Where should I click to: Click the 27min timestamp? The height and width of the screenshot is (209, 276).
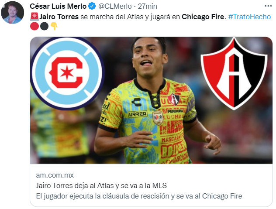pyautogui.click(x=147, y=7)
